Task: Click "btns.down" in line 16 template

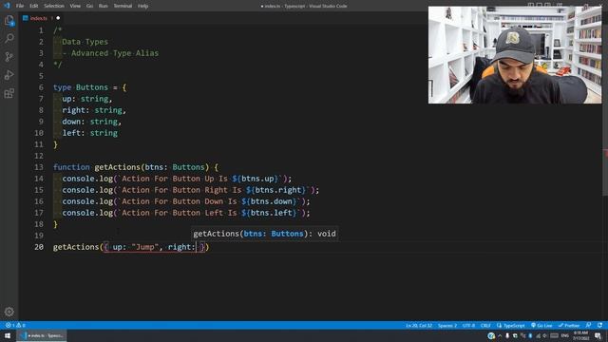Action: (x=271, y=201)
